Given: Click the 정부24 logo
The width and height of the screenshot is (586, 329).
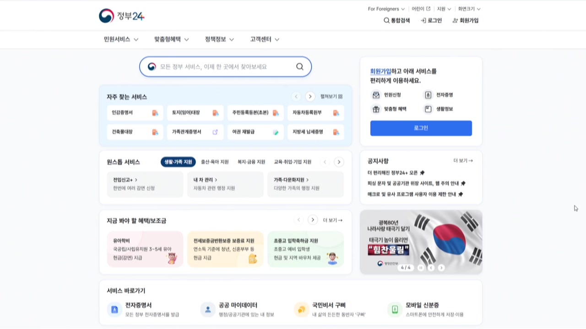Looking at the screenshot, I should click(121, 16).
